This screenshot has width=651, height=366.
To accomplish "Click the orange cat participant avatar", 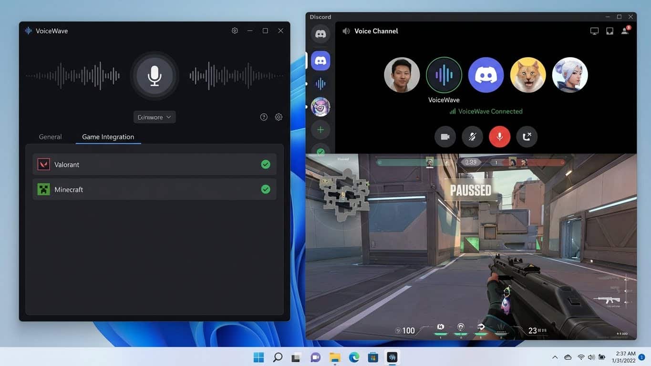I will coord(528,75).
